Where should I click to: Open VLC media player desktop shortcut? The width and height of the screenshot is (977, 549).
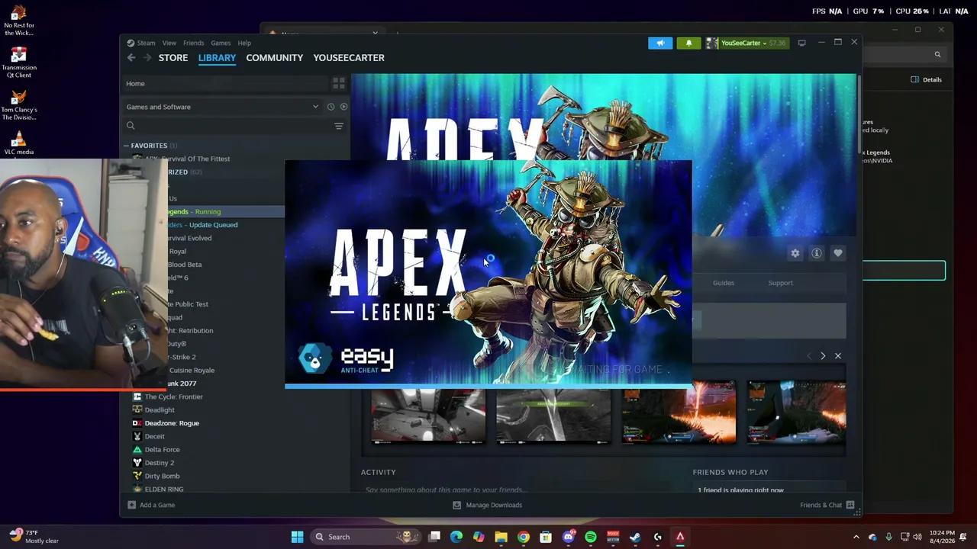coord(18,142)
